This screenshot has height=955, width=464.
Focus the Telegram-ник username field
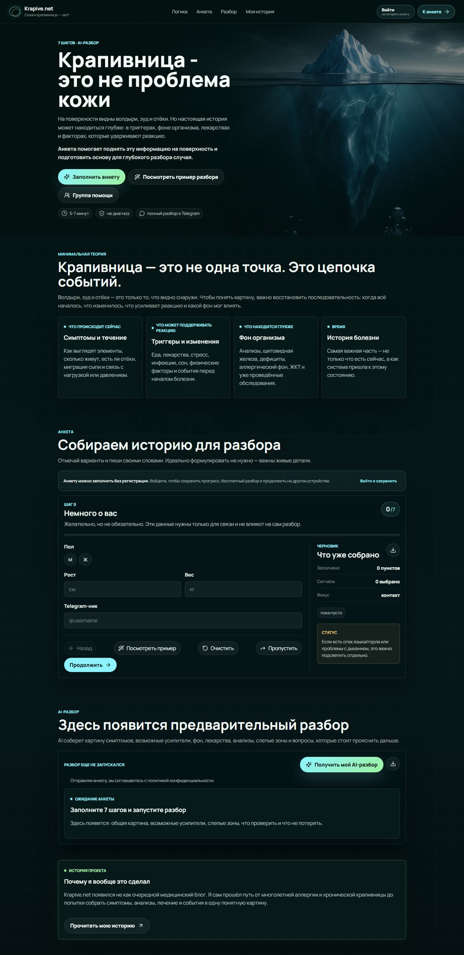pos(183,621)
